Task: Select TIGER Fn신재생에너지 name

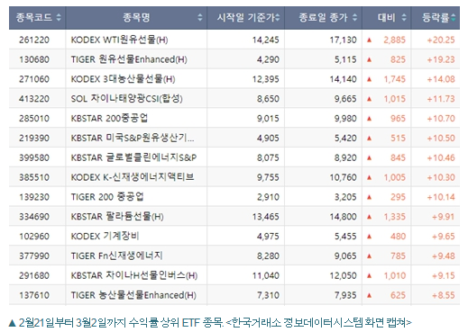Action: (116, 256)
